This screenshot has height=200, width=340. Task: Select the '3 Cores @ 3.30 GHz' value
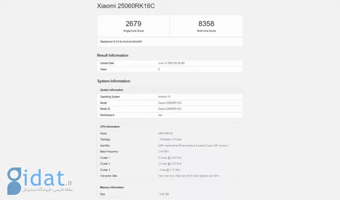tap(170, 164)
